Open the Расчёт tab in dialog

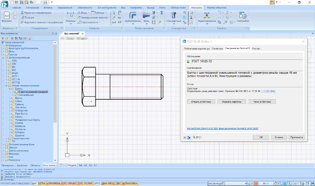coord(256,49)
